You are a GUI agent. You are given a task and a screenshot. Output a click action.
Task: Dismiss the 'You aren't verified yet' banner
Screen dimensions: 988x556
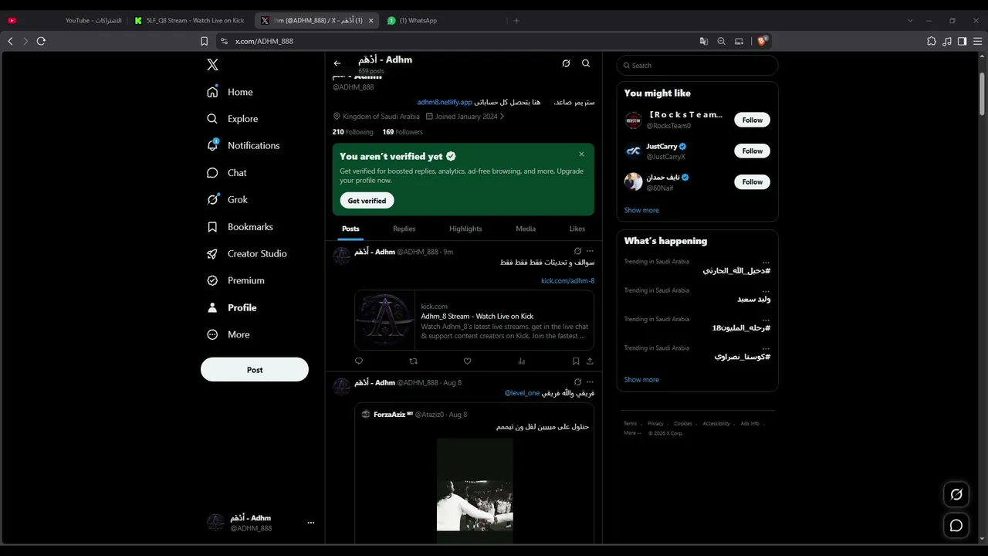(x=581, y=154)
